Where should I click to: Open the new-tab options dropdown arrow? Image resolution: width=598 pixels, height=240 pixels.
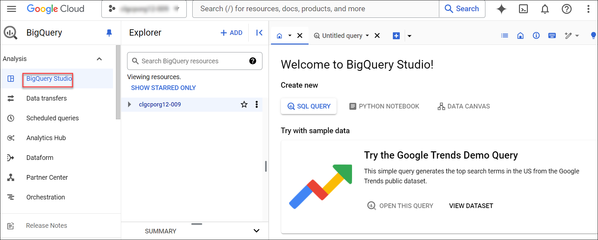(409, 36)
